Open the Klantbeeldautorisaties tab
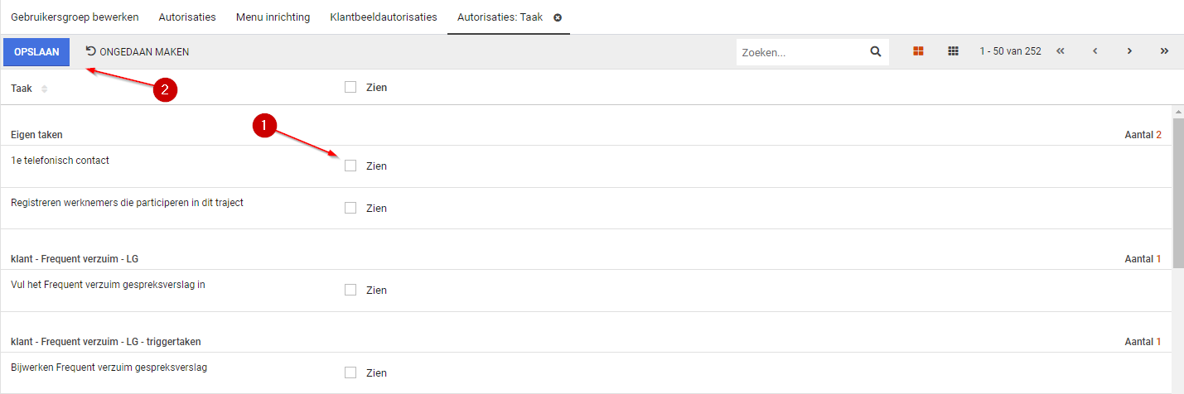The width and height of the screenshot is (1184, 394). [x=383, y=17]
